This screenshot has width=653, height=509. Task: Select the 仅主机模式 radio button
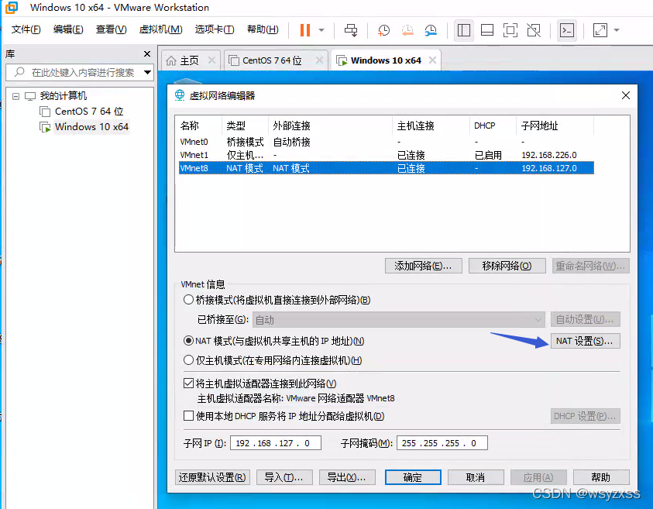(x=189, y=360)
